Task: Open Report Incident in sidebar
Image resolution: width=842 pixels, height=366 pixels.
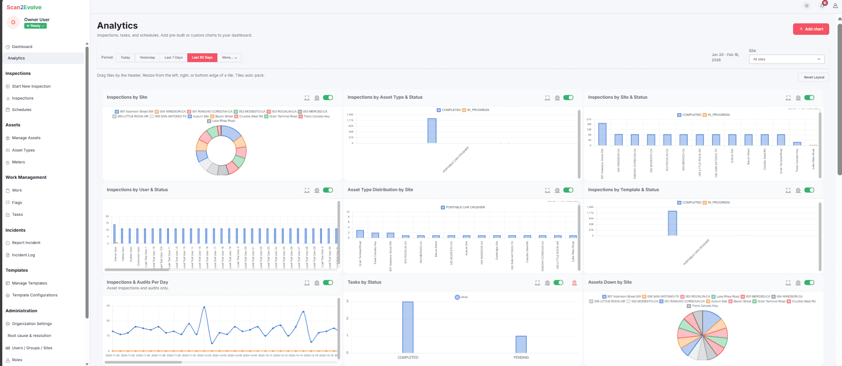Action: click(26, 243)
